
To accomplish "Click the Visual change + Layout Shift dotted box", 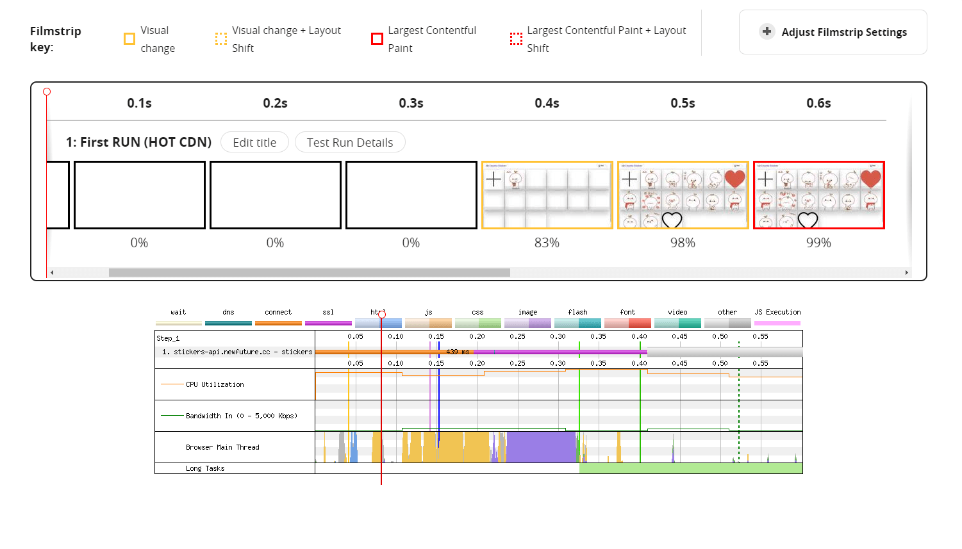I will tap(221, 39).
